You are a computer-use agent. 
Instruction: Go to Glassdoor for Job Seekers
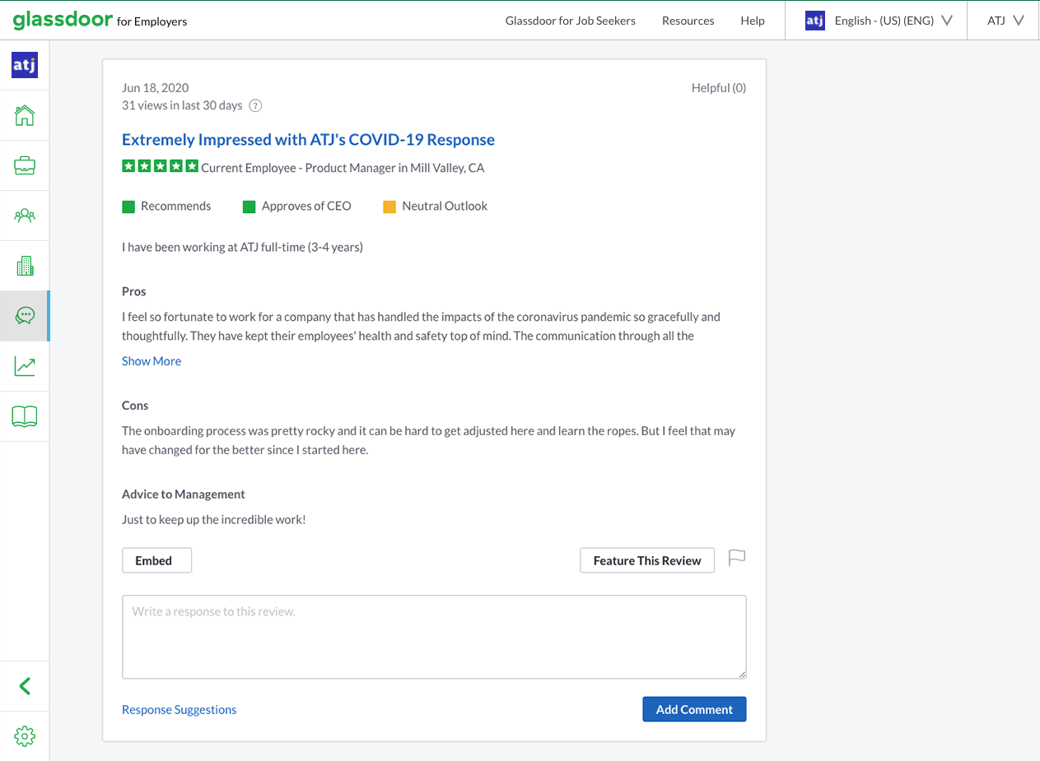pyautogui.click(x=570, y=21)
